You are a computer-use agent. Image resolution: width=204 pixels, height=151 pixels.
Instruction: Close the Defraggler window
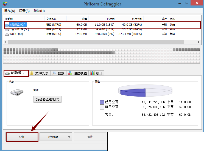[x=197, y=3]
